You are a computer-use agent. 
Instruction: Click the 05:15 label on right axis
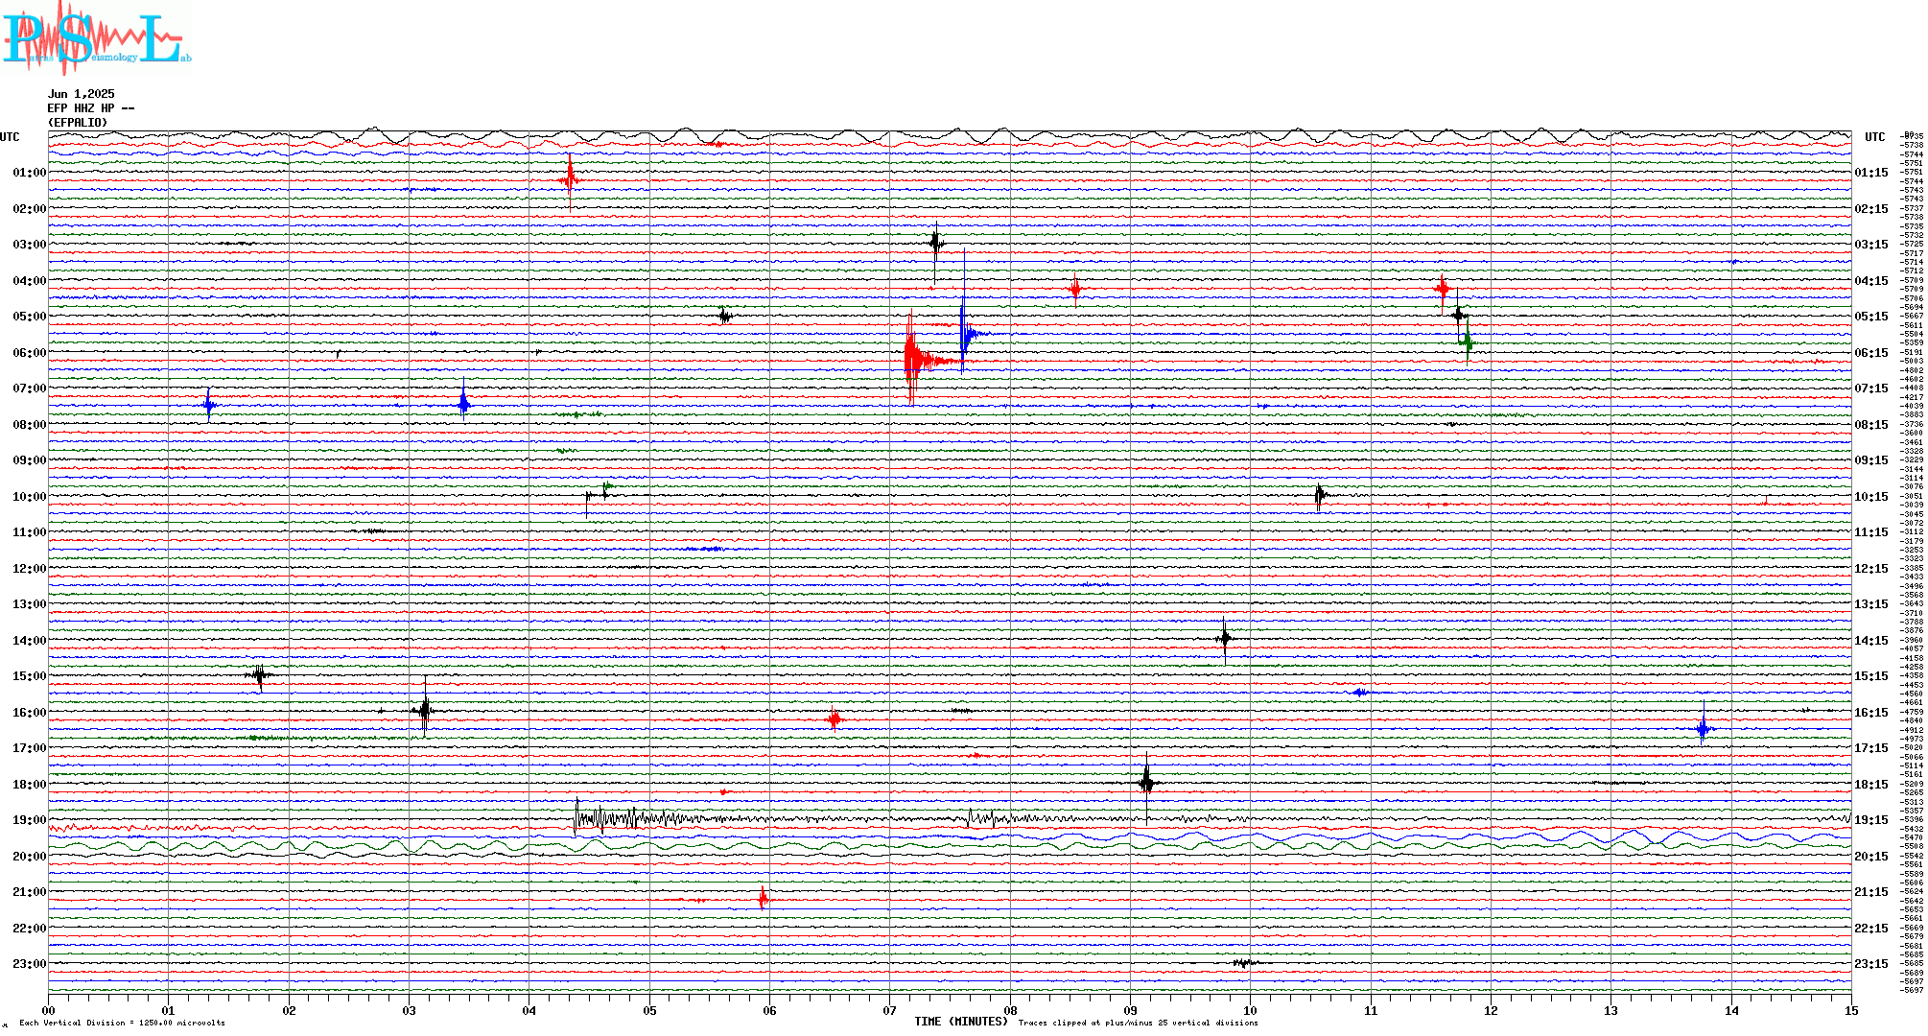coord(1871,317)
